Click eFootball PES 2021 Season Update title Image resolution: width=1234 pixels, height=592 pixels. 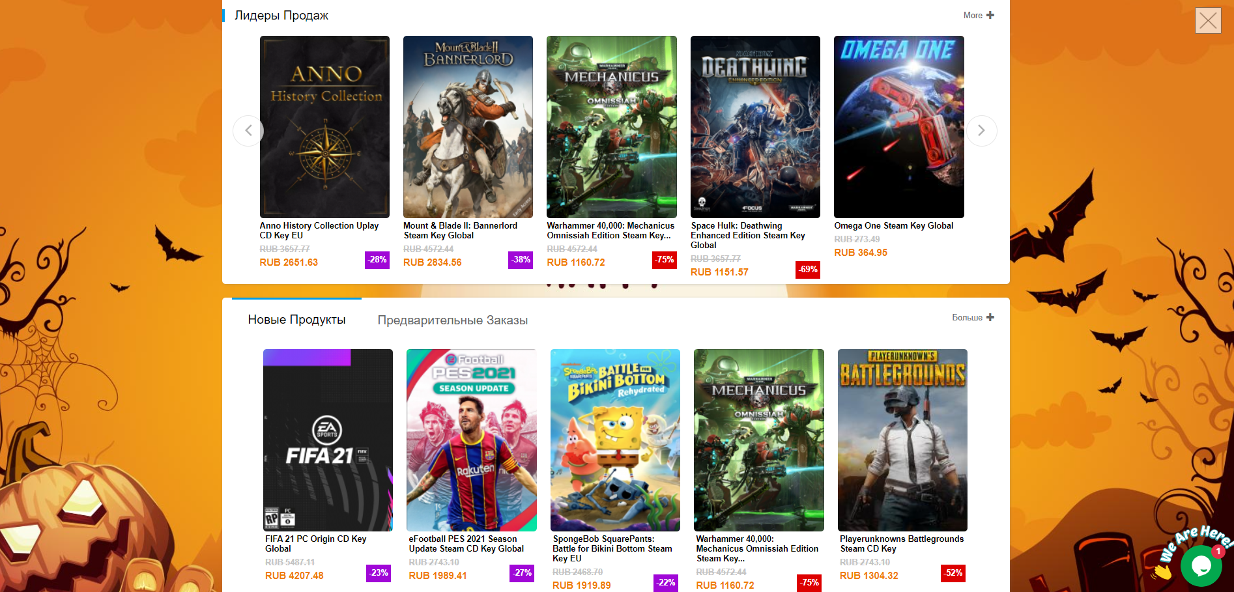click(466, 544)
